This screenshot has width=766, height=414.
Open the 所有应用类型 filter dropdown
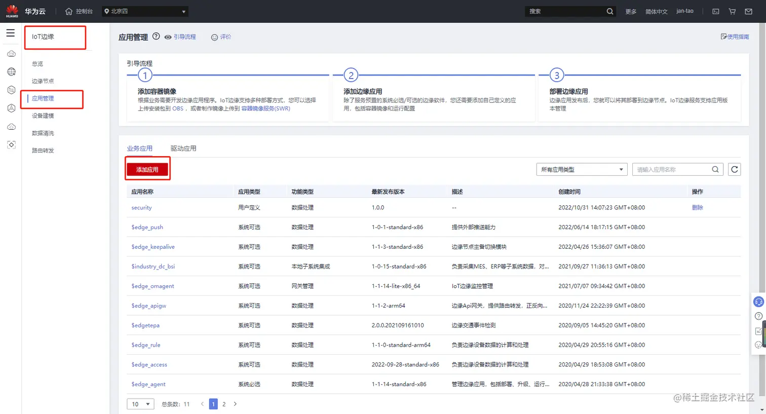[582, 169]
